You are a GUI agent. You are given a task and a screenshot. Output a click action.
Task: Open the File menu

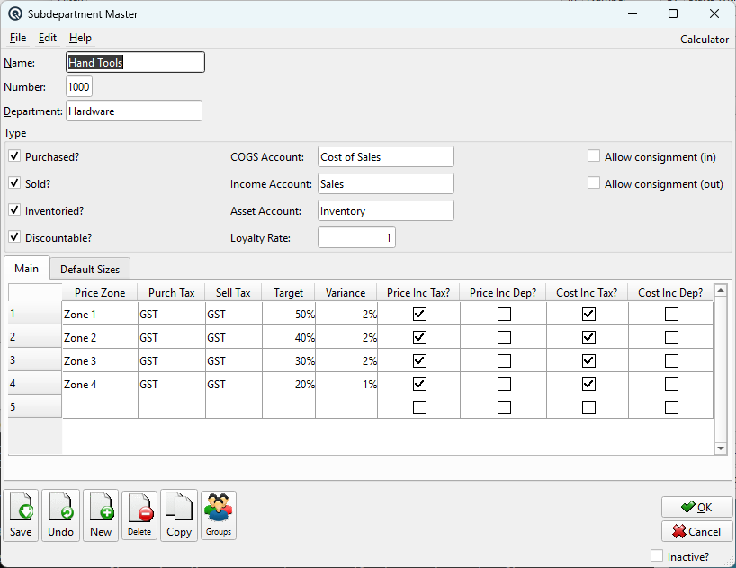coord(18,38)
